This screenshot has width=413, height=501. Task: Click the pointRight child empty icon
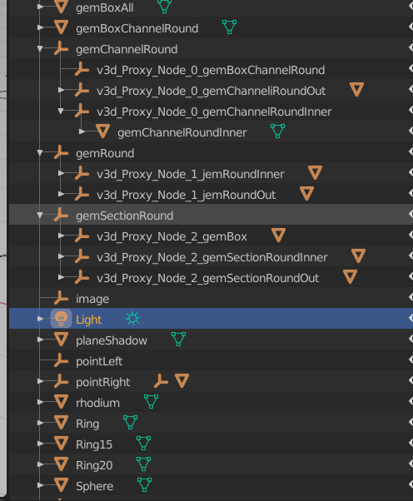coord(161,381)
